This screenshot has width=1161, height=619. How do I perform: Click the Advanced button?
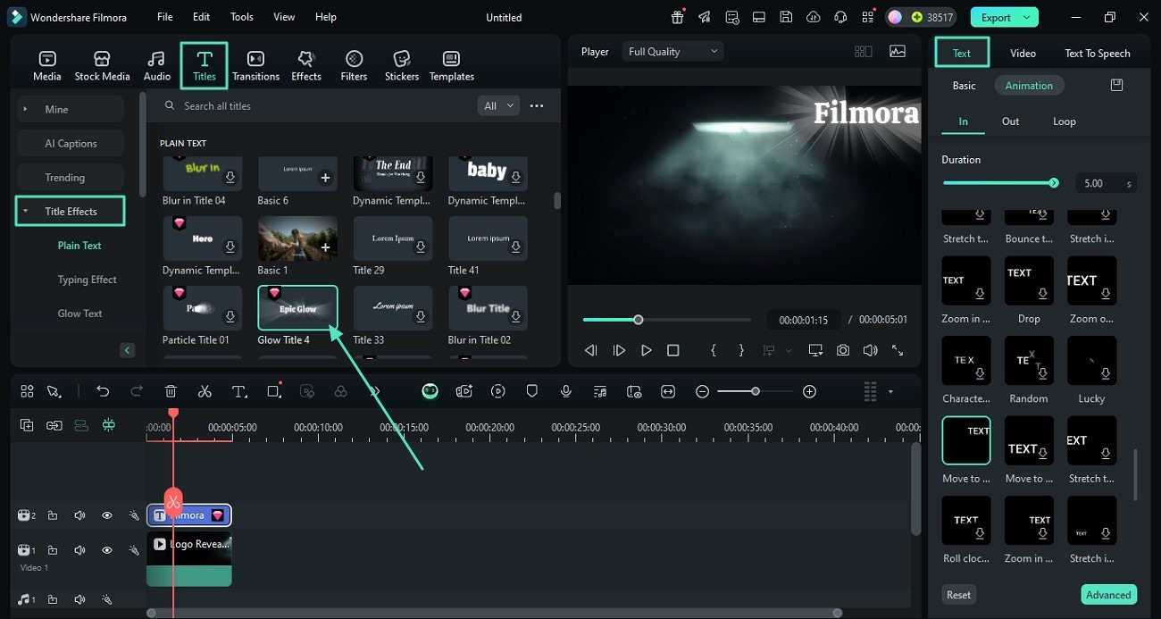coord(1108,595)
